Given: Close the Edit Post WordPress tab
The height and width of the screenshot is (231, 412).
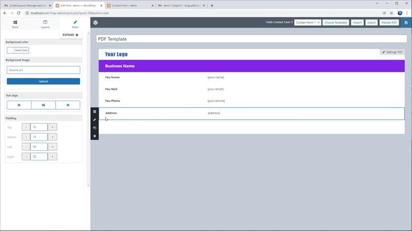Looking at the screenshot, I should tap(101, 5).
